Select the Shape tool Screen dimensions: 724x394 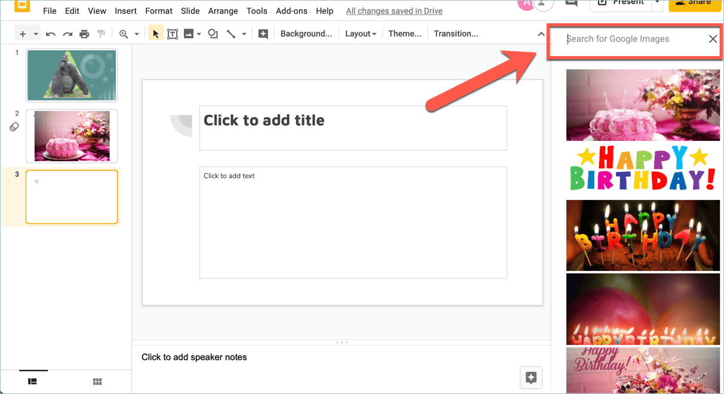point(212,33)
